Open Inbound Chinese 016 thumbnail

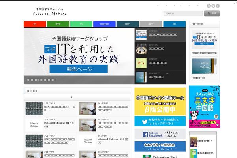[x=87, y=141]
